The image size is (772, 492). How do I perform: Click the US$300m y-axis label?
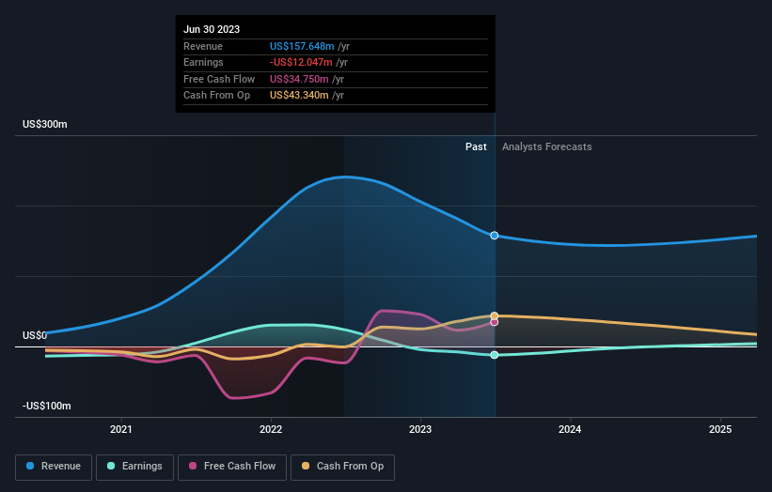coord(45,124)
